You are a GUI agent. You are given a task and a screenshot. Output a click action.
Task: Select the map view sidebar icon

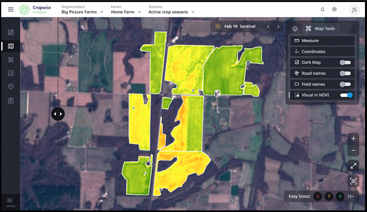11,46
